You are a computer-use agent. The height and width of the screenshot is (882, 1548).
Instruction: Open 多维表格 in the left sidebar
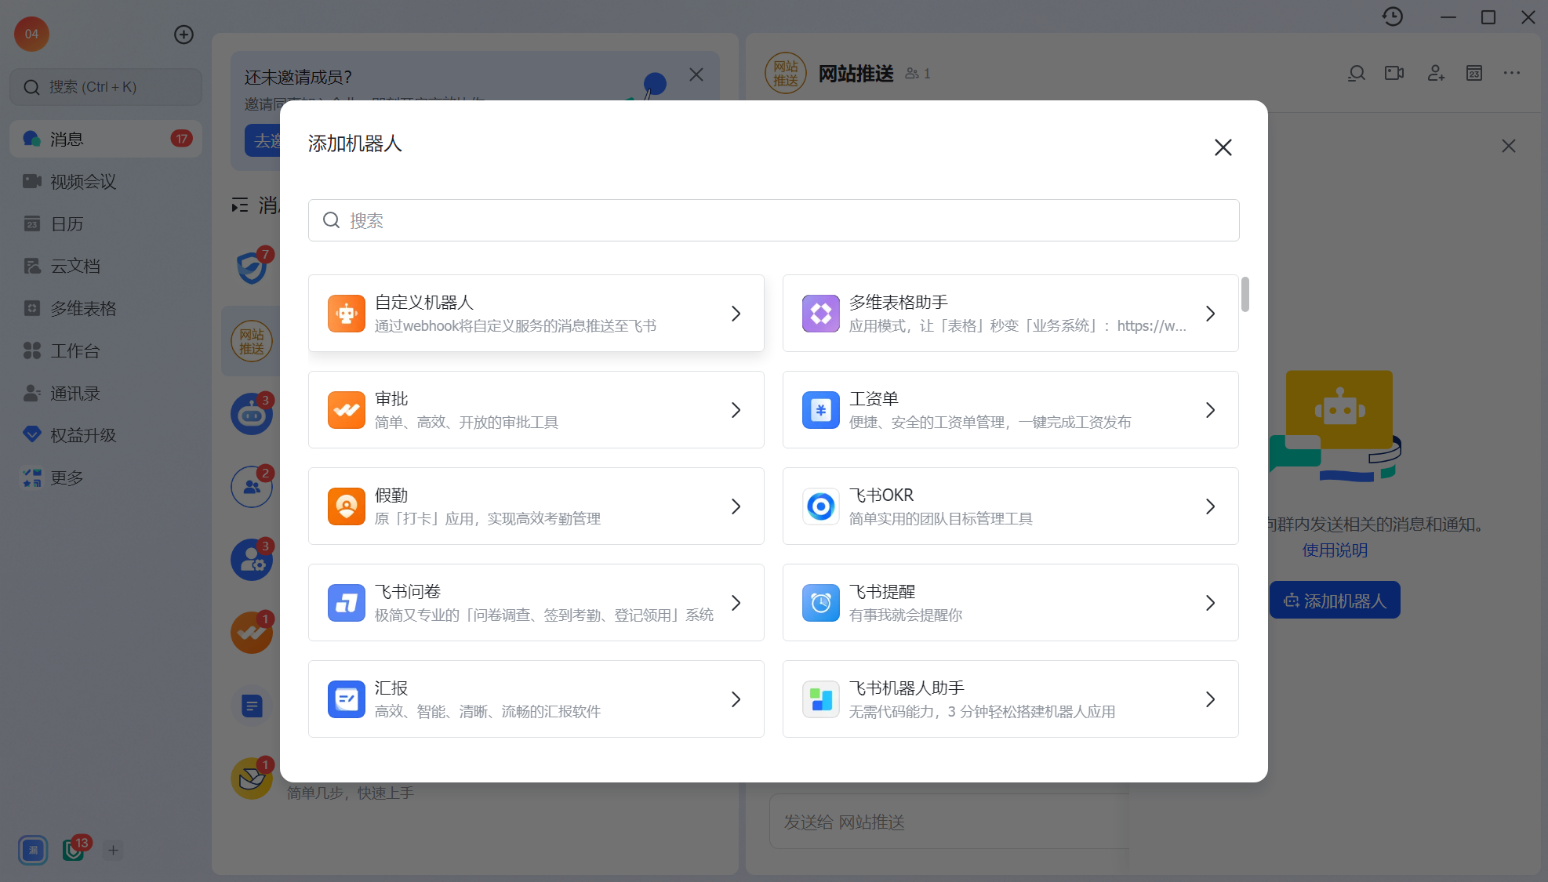[x=83, y=309]
